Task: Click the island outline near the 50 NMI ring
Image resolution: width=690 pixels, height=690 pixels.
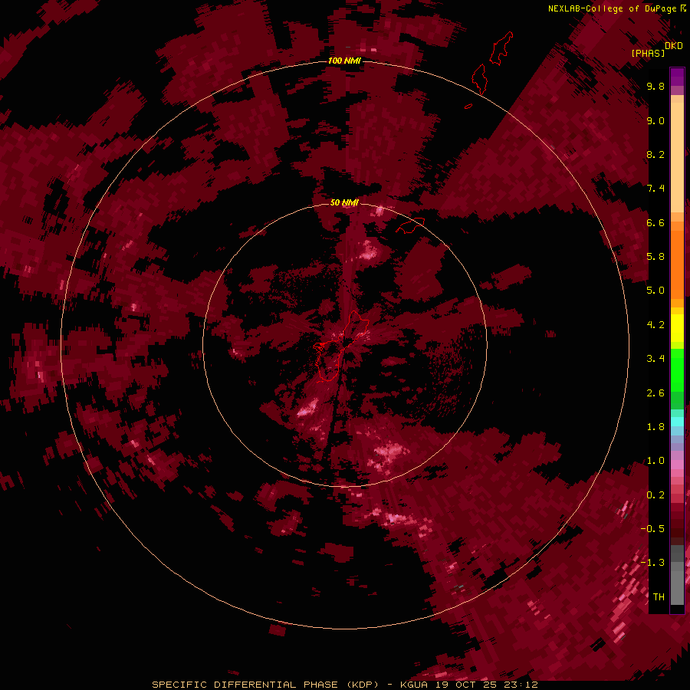Action: click(411, 225)
